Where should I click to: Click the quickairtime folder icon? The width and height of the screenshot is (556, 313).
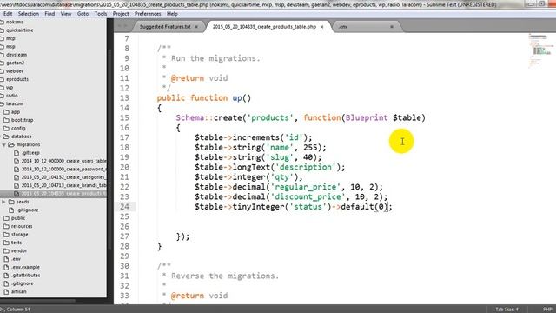[x=2, y=30]
